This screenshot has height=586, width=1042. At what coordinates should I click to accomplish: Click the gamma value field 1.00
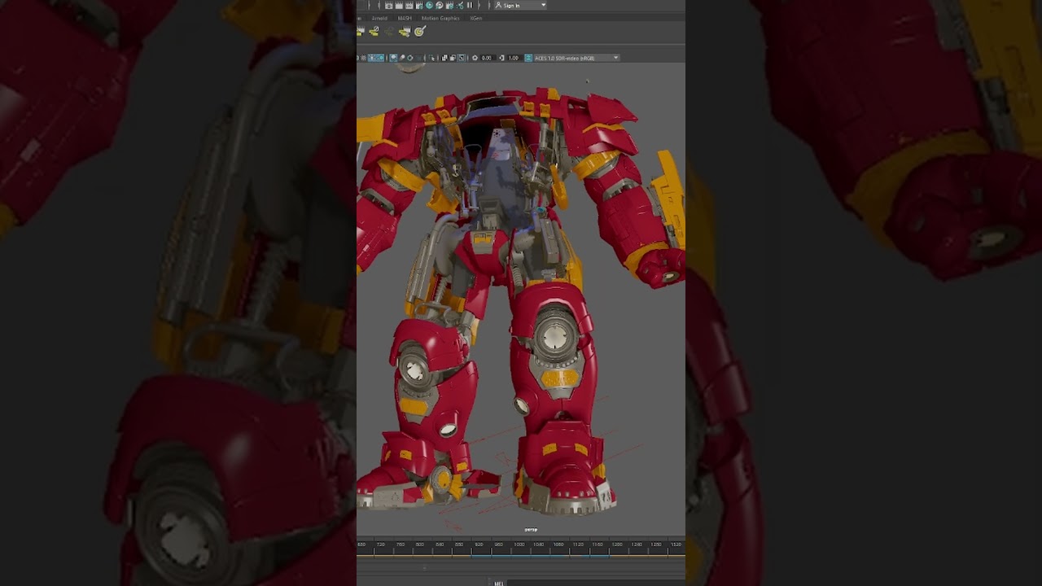click(x=514, y=58)
